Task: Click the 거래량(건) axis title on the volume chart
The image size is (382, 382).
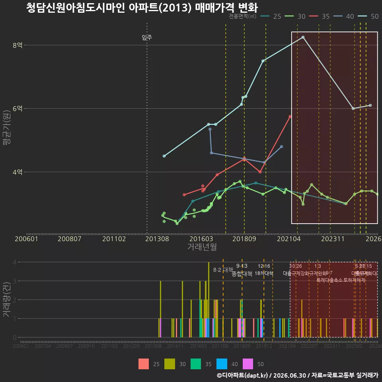Action: pyautogui.click(x=7, y=299)
